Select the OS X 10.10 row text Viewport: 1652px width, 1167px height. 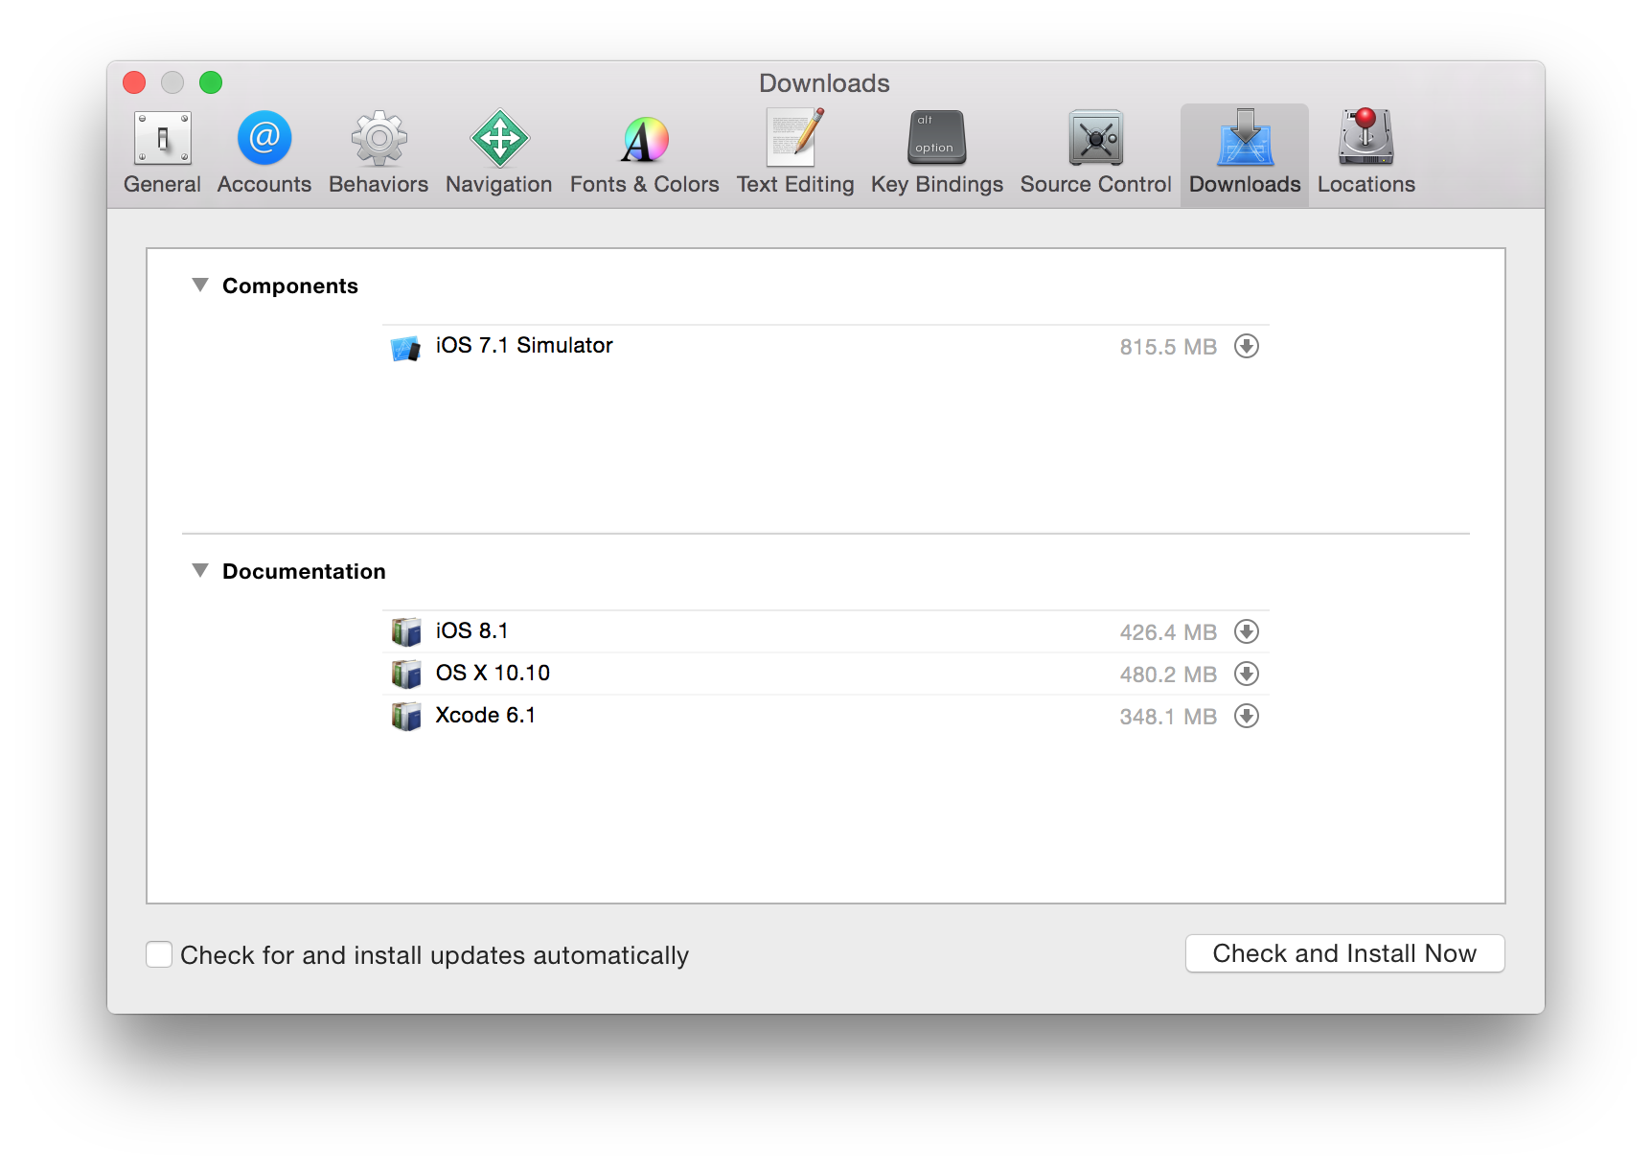tap(493, 673)
